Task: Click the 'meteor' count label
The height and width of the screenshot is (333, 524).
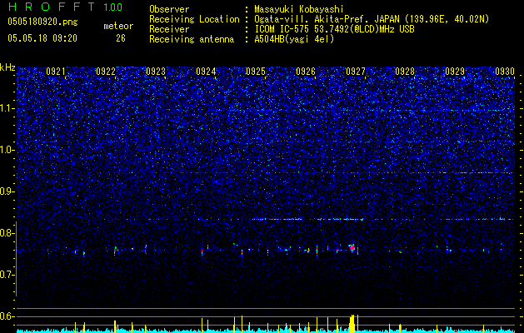Action: tap(118, 26)
